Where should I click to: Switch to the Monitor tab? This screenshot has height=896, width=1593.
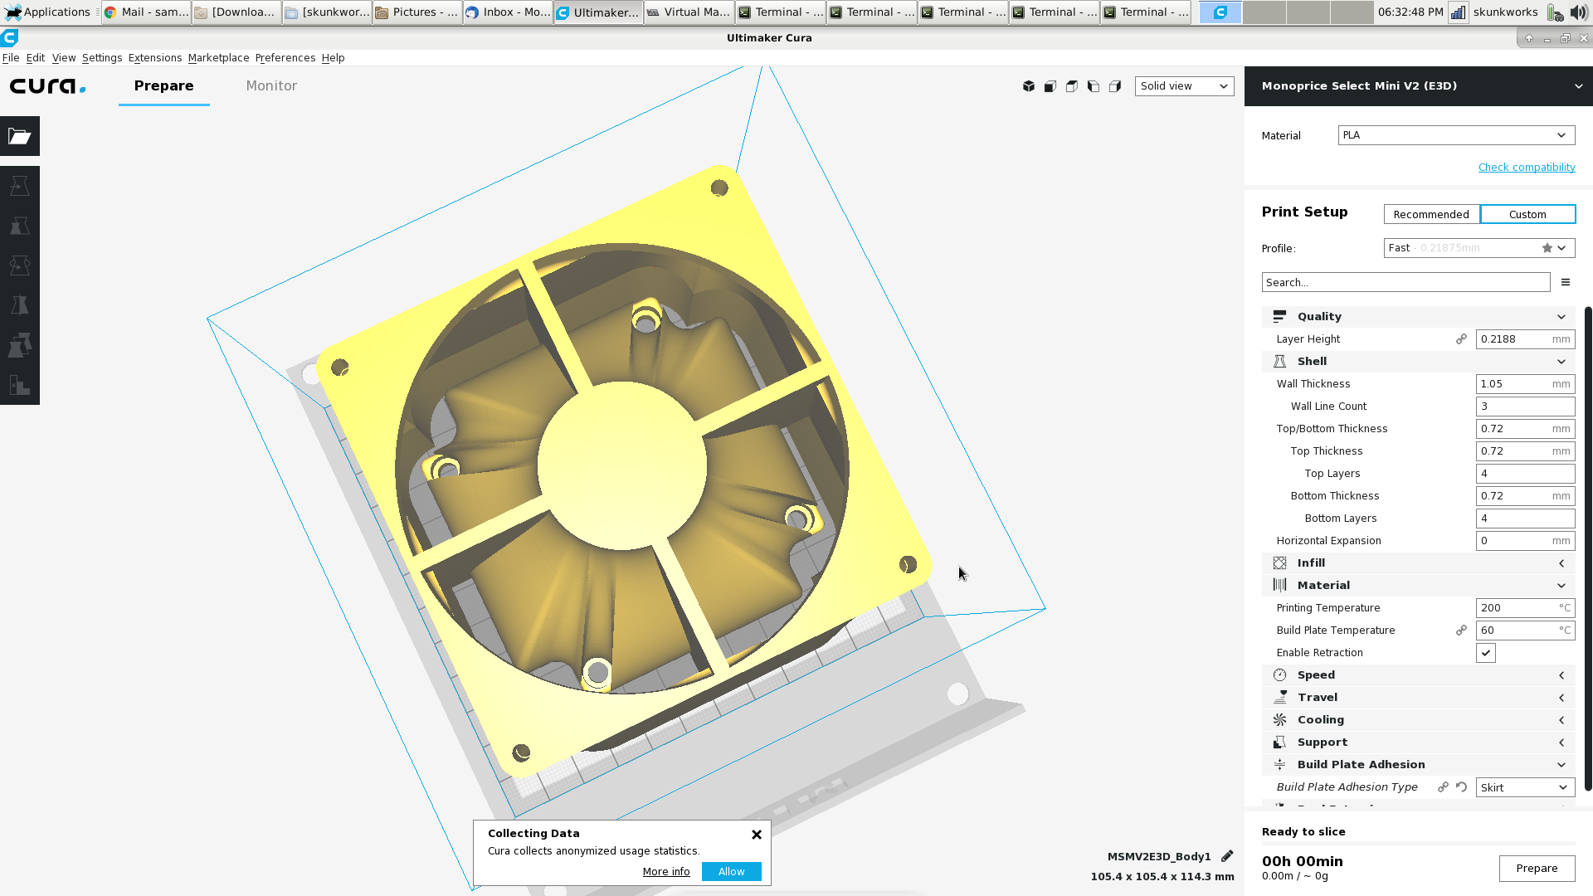point(271,86)
